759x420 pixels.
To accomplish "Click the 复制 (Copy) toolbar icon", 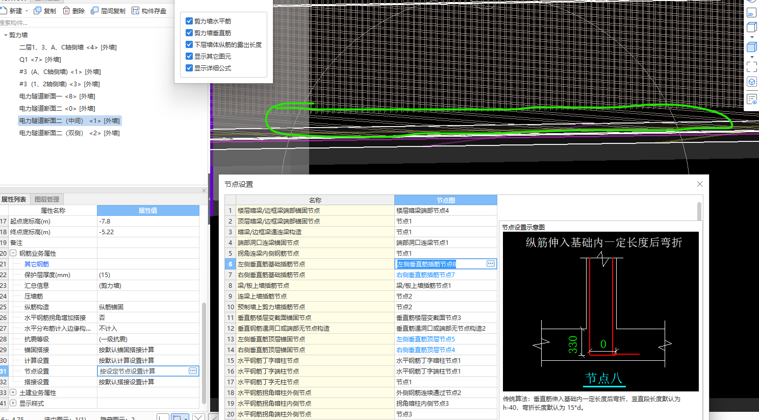I will pyautogui.click(x=38, y=11).
